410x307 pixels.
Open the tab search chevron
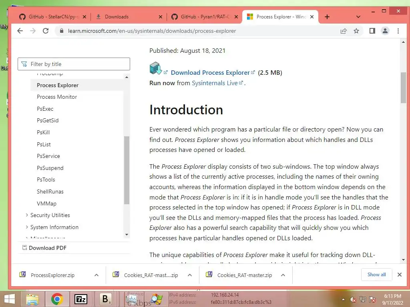coord(358,17)
